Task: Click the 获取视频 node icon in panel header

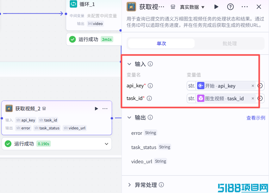Action: click(x=131, y=7)
